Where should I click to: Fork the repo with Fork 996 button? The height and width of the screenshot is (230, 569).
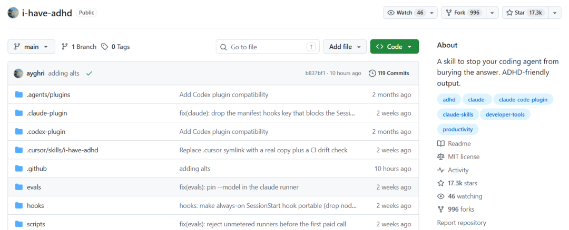tap(464, 13)
